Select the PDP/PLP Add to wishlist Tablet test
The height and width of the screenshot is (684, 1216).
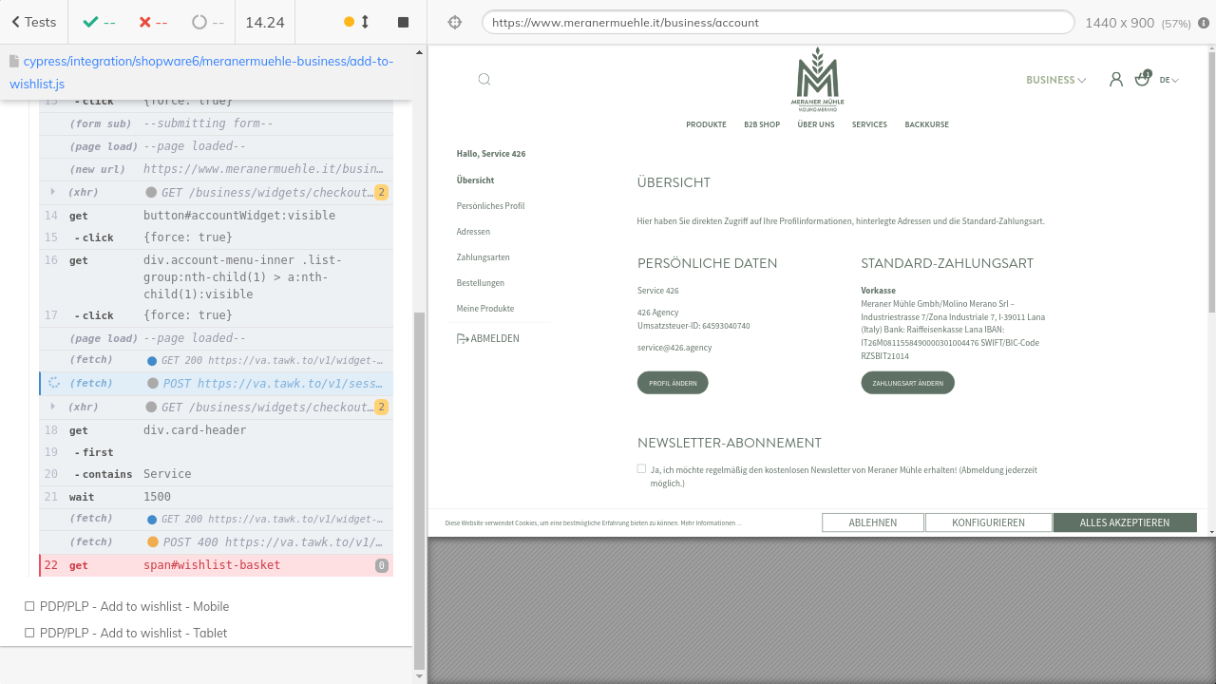coord(133,634)
